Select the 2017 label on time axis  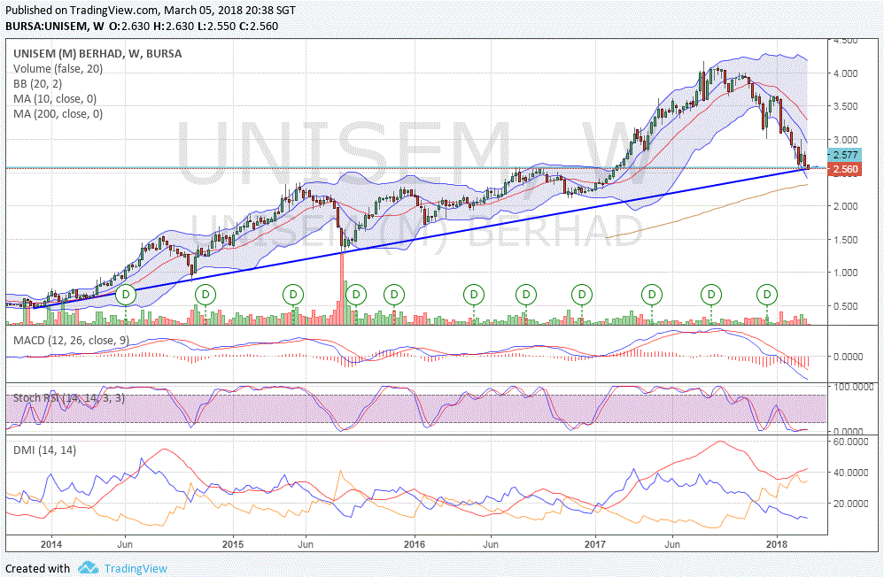pos(595,544)
